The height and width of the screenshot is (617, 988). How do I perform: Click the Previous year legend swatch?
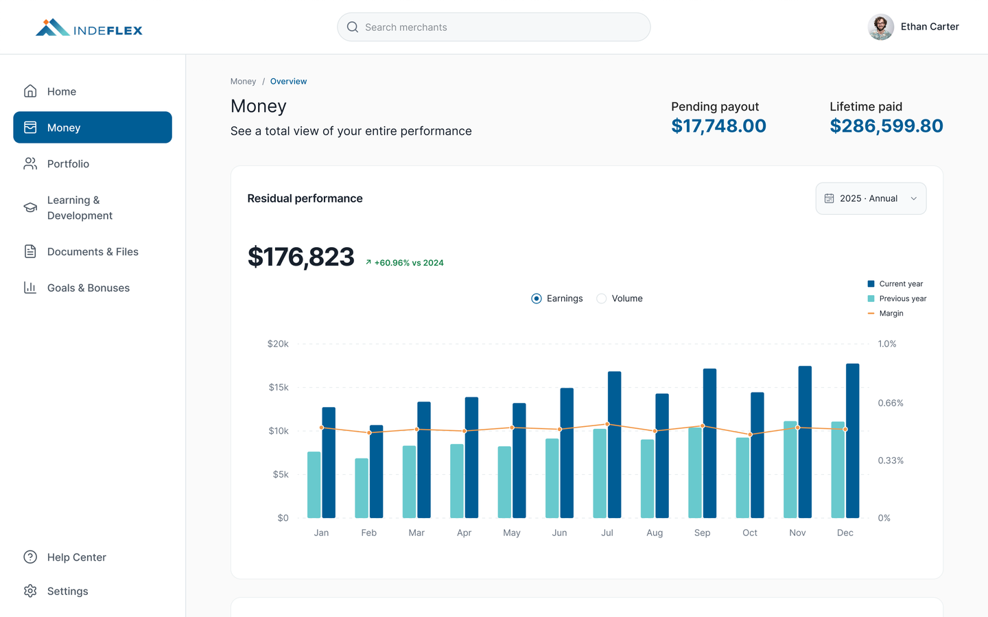tap(871, 299)
